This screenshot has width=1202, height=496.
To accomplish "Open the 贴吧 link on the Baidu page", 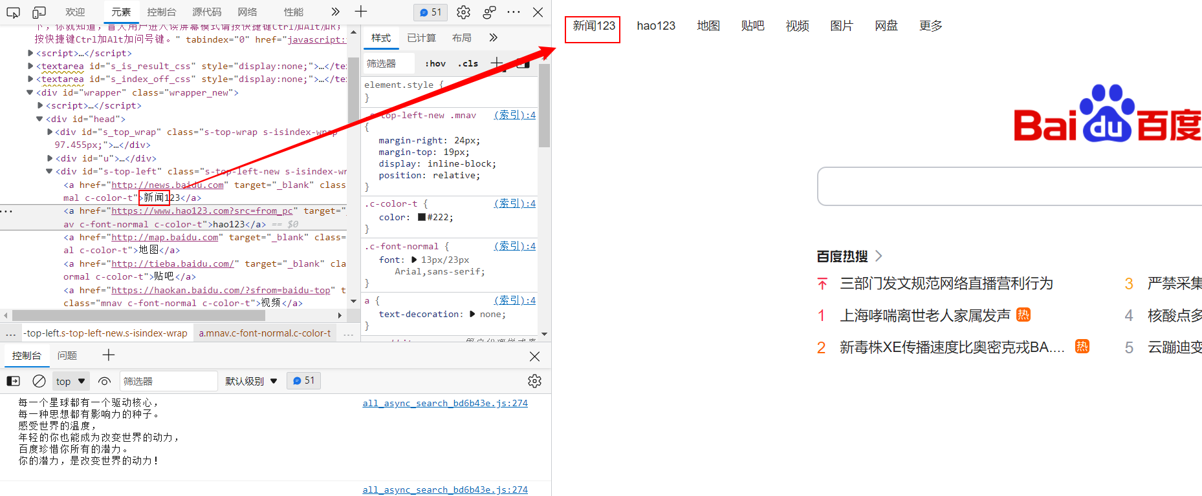I will [753, 26].
